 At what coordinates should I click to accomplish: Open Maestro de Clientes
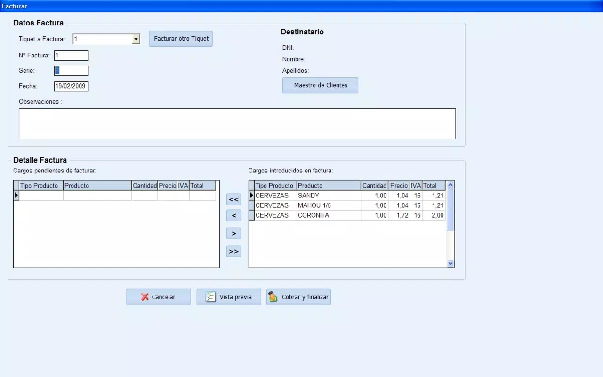[320, 85]
